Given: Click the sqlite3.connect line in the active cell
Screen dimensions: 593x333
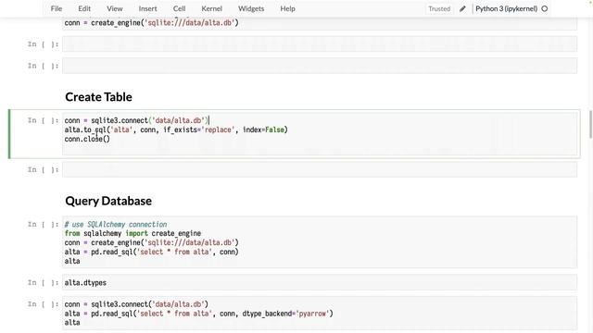Looking at the screenshot, I should (136, 120).
